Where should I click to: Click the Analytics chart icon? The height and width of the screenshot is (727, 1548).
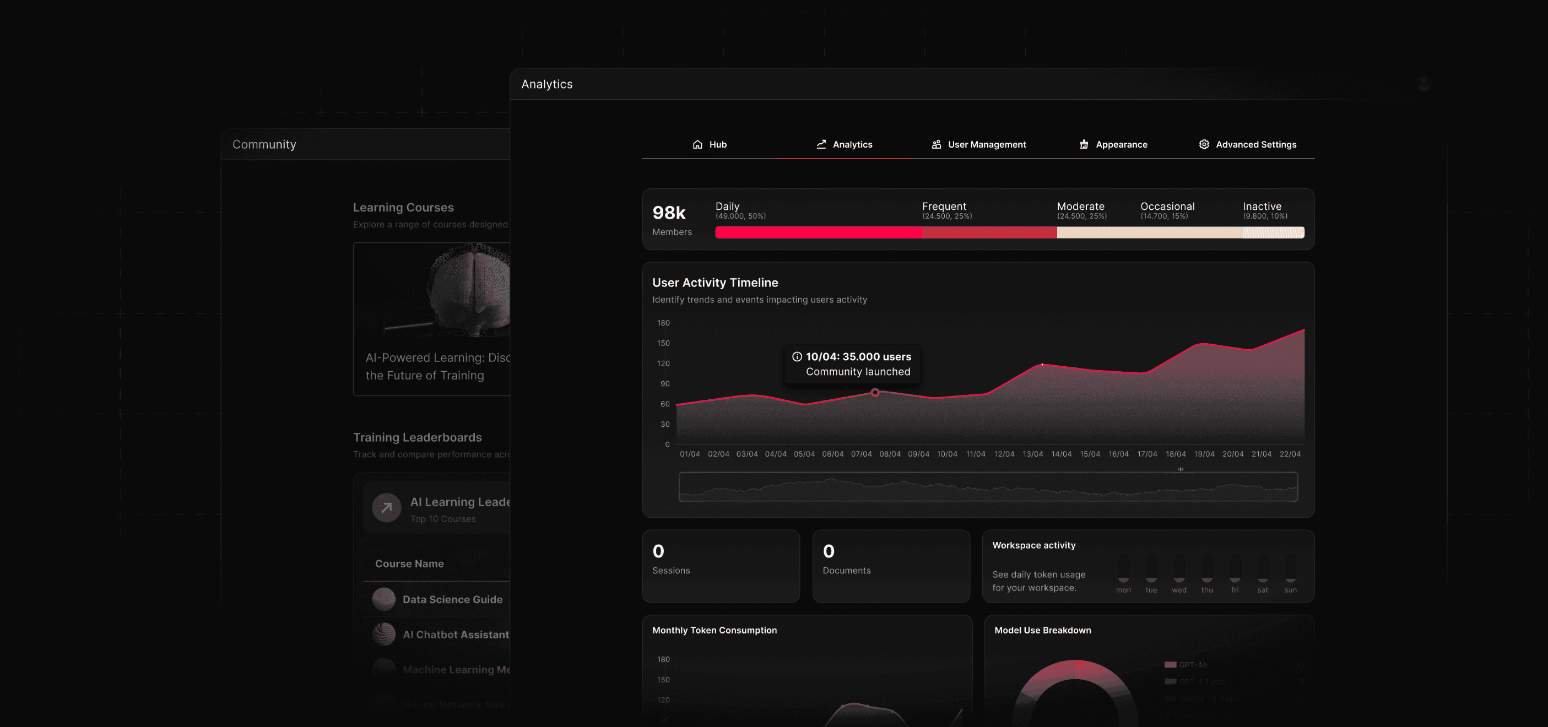click(821, 144)
